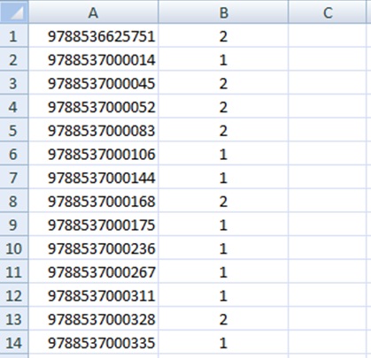This screenshot has height=358, width=371.
Task: Select column B header
Action: (x=223, y=11)
